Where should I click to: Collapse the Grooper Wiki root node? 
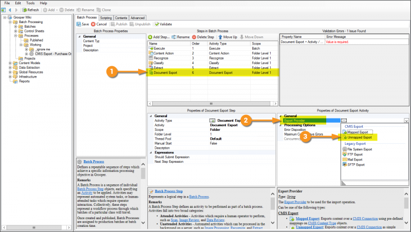pyautogui.click(x=5, y=17)
